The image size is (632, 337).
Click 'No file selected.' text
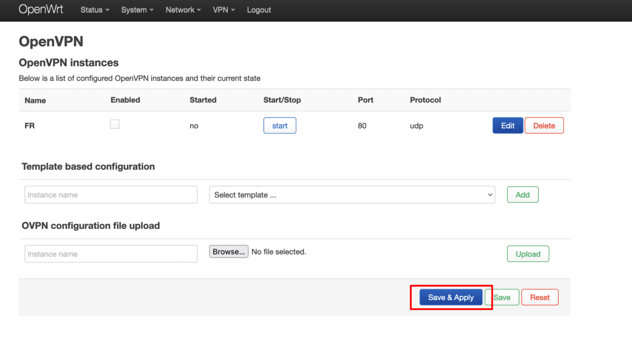[279, 252]
